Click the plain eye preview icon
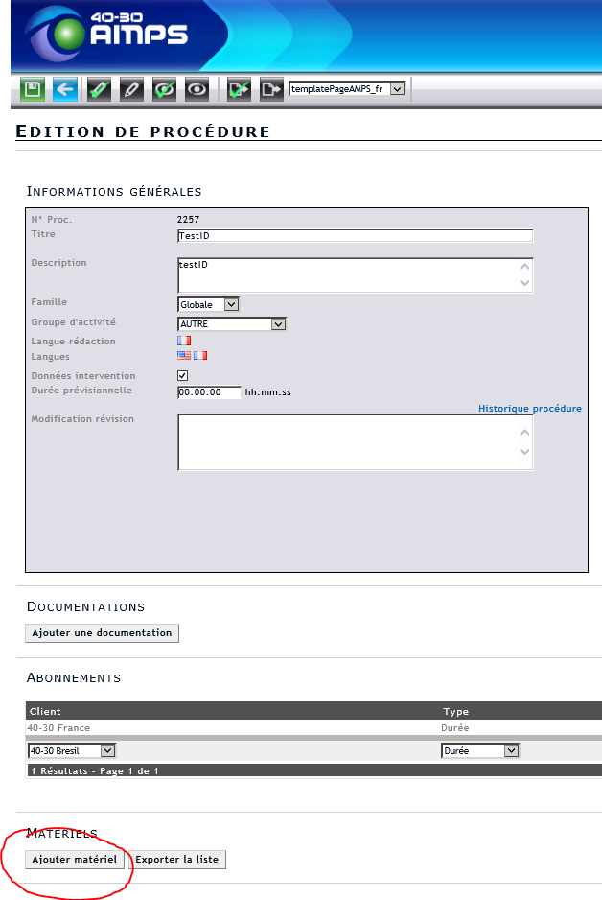This screenshot has height=900, width=602. click(x=197, y=90)
